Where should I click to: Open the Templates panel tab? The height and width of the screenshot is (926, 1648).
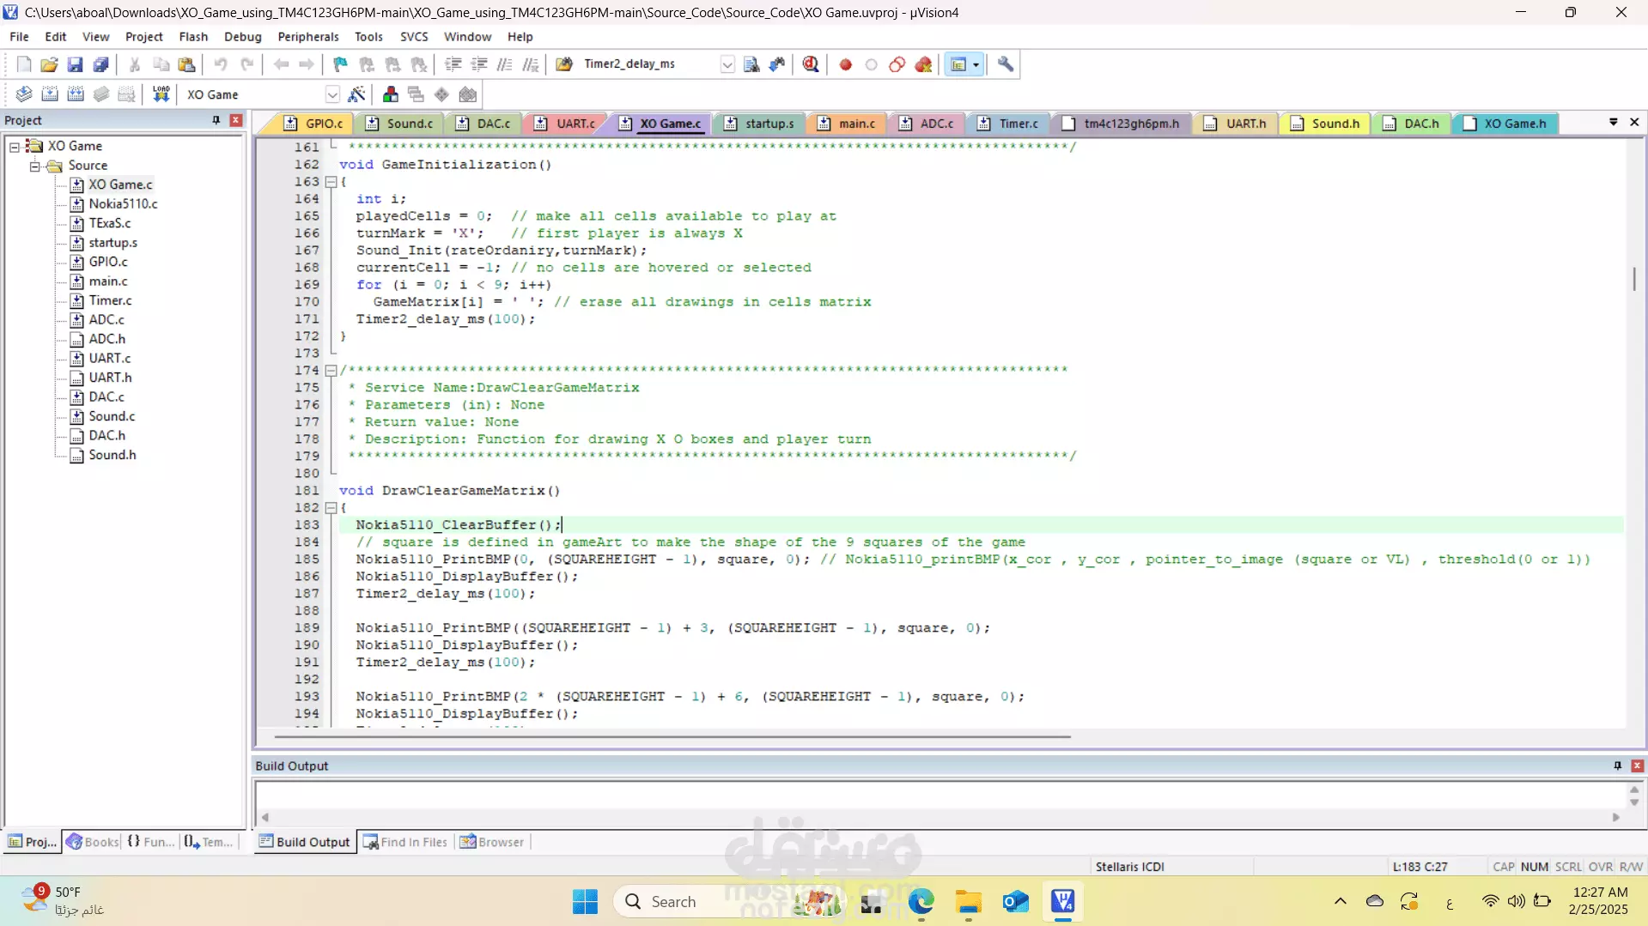coord(209,842)
